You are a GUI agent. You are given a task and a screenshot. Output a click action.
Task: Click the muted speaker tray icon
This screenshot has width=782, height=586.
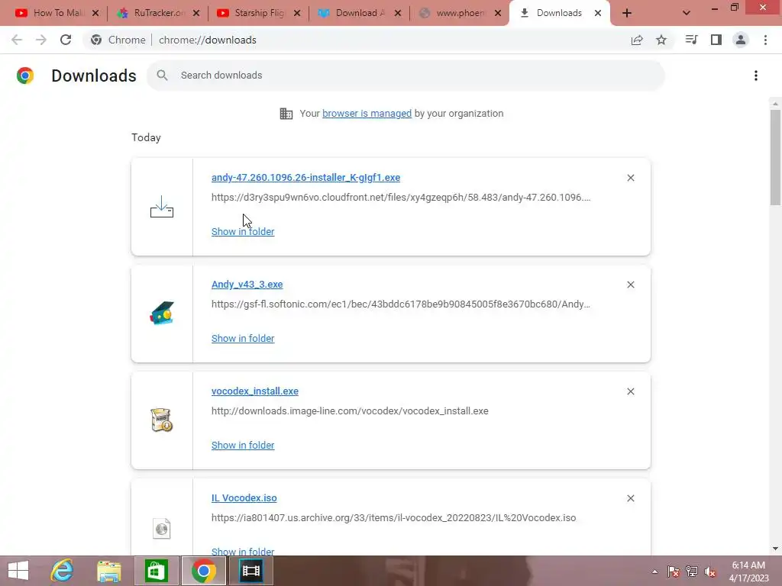click(x=710, y=572)
